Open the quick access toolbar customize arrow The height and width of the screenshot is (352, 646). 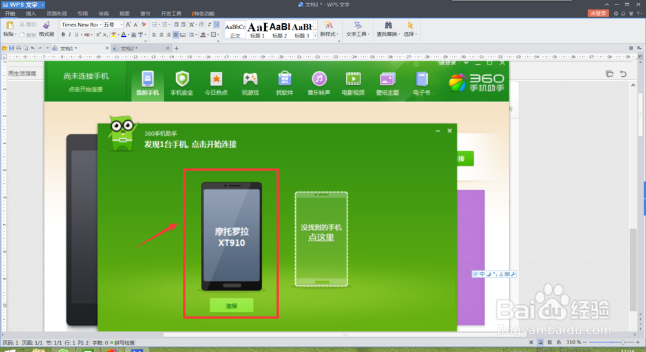click(47, 48)
